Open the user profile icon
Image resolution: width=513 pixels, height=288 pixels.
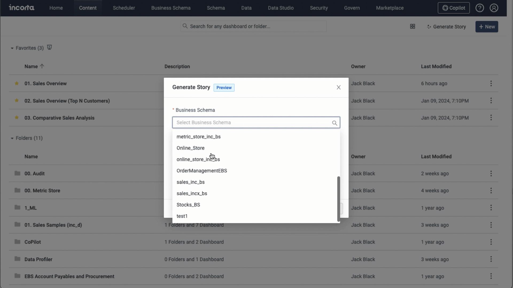(494, 8)
